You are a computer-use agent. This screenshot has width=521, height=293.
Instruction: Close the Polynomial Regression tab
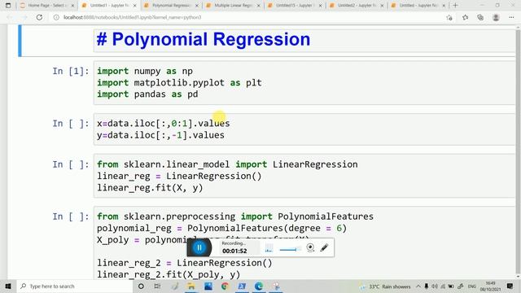coord(197,6)
